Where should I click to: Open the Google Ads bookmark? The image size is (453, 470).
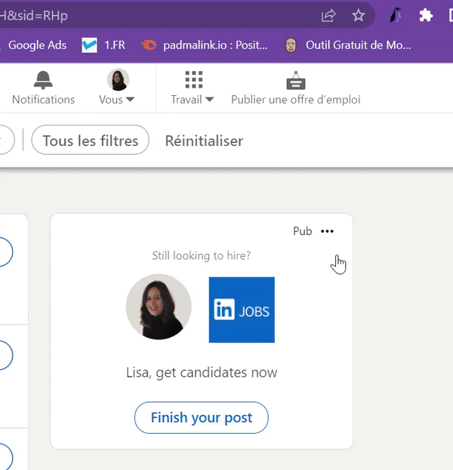coord(37,45)
